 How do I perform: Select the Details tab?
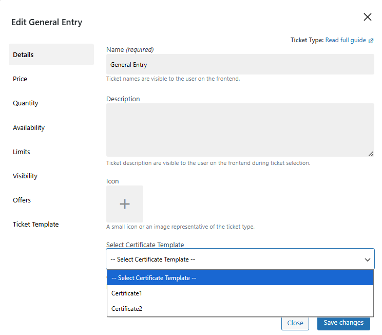(x=24, y=55)
